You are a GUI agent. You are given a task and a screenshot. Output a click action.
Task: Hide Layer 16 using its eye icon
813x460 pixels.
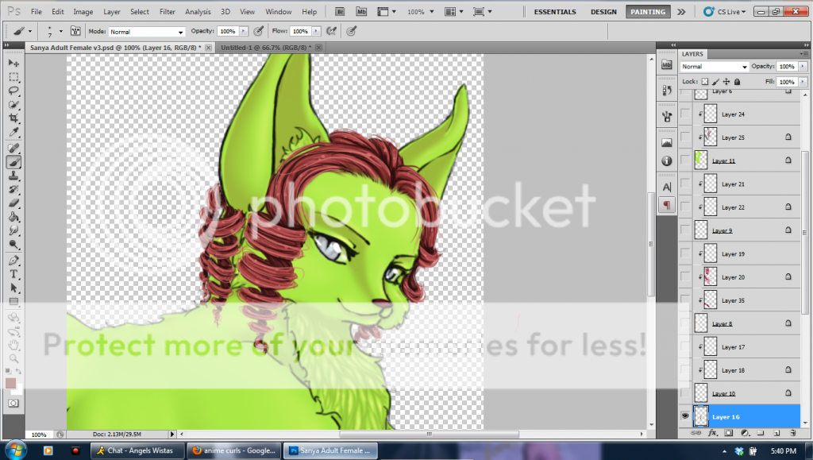(x=685, y=416)
